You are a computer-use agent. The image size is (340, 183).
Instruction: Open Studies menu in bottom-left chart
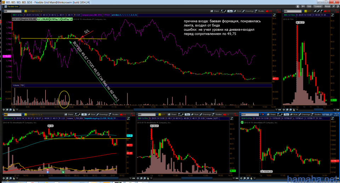coord(114,114)
